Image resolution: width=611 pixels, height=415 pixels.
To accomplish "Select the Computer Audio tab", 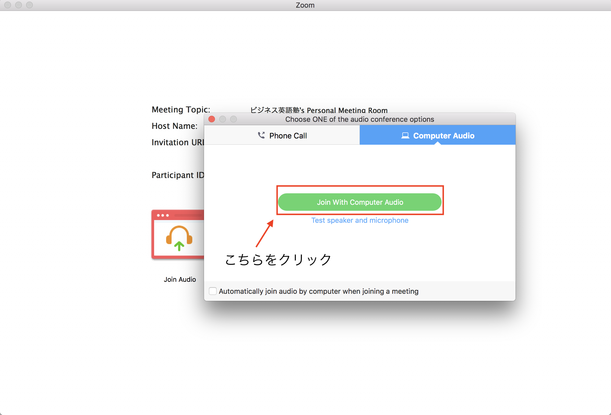I will [438, 135].
